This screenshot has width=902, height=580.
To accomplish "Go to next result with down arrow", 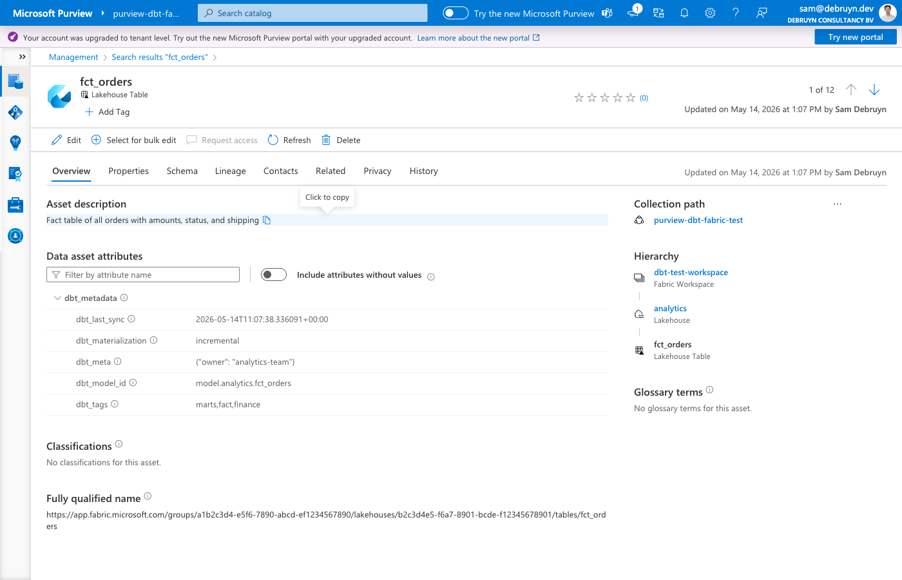I will (874, 90).
